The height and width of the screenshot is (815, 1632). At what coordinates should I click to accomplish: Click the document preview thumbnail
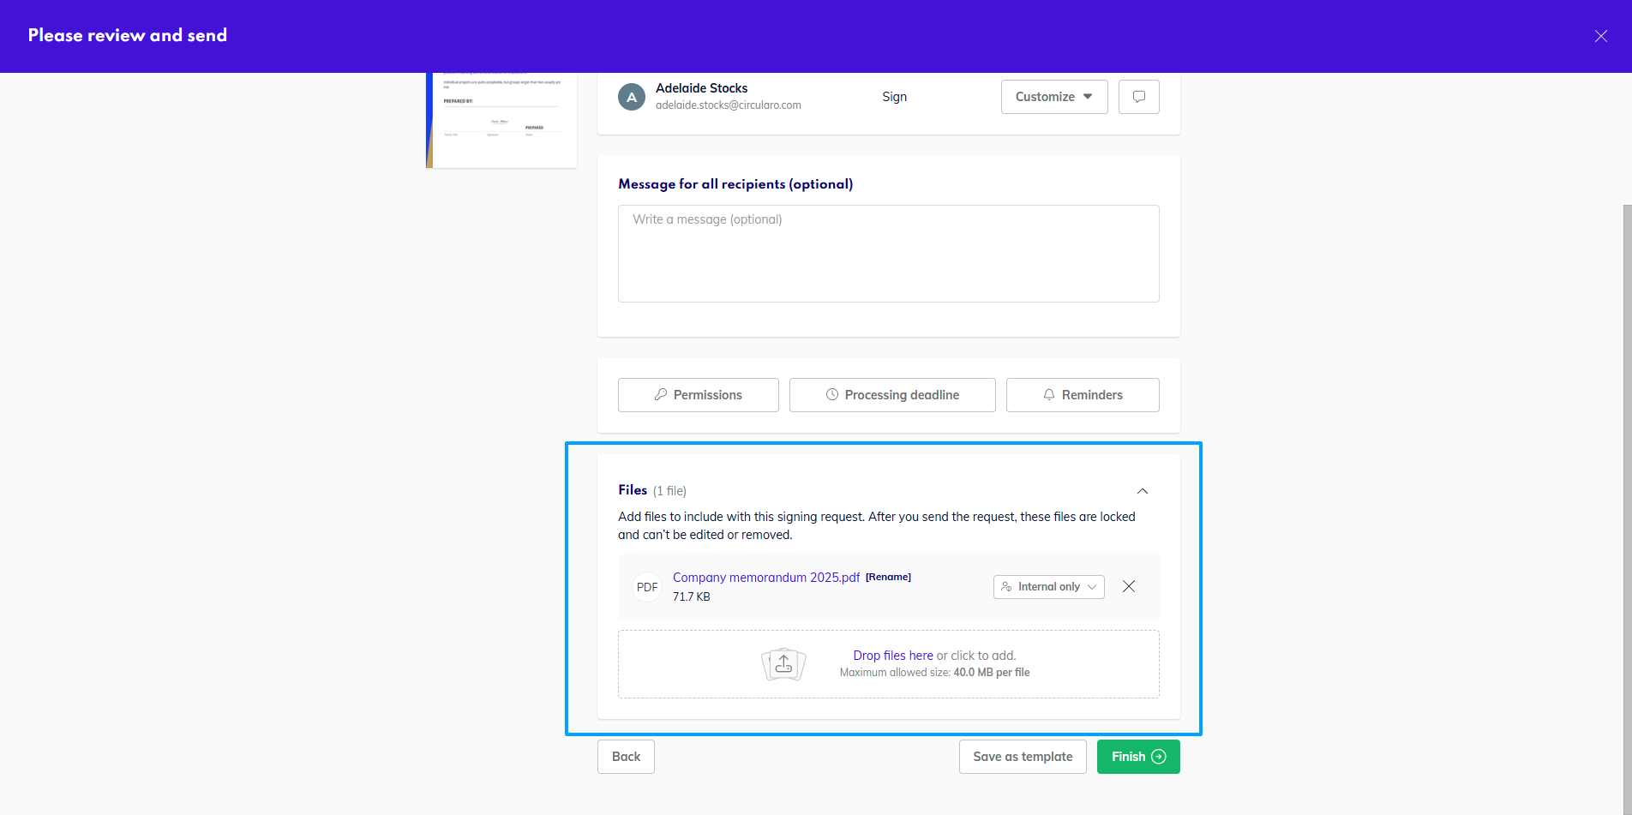[501, 120]
